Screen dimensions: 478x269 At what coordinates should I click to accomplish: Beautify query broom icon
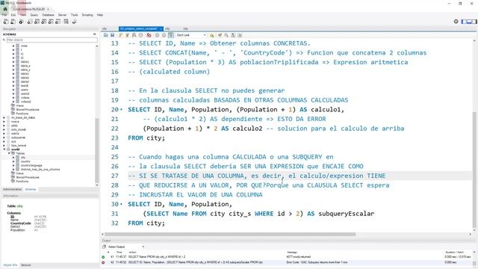[220, 35]
